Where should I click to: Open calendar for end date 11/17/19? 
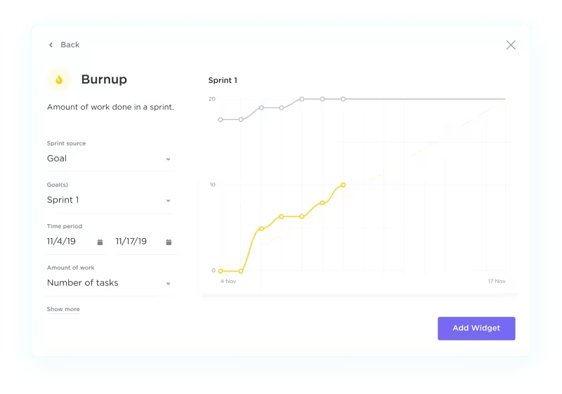coord(169,242)
